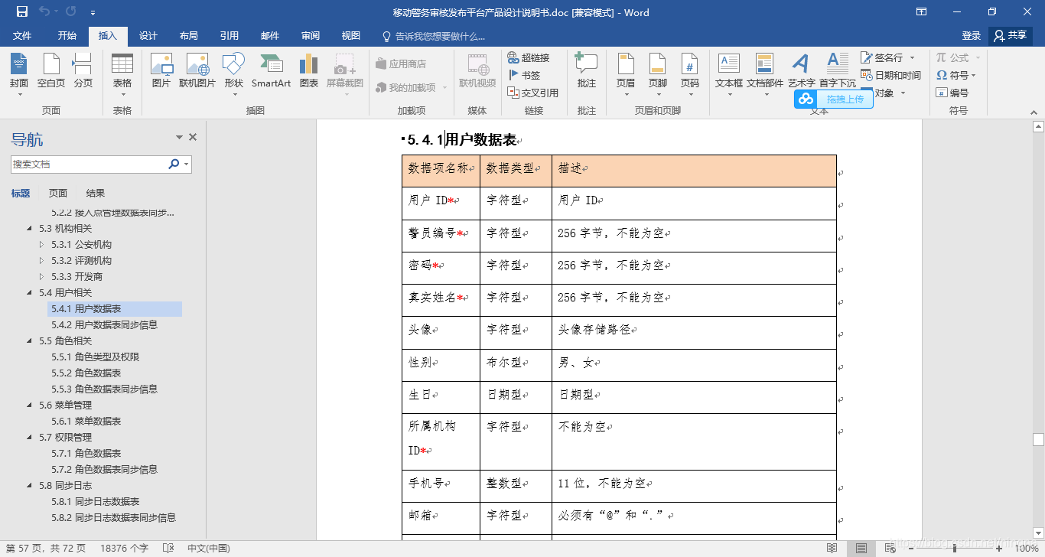Open the header (页眉) options
This screenshot has height=557, width=1045.
[x=626, y=75]
